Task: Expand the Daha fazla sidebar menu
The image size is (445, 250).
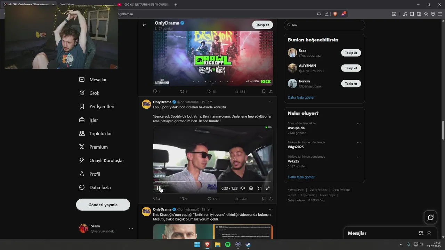Action: click(95, 187)
